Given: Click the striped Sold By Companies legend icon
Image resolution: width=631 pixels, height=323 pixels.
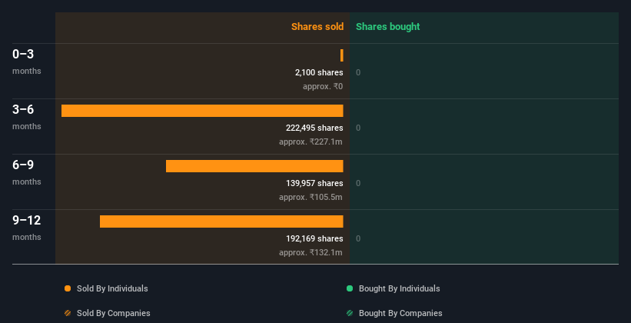Looking at the screenshot, I should click(68, 313).
